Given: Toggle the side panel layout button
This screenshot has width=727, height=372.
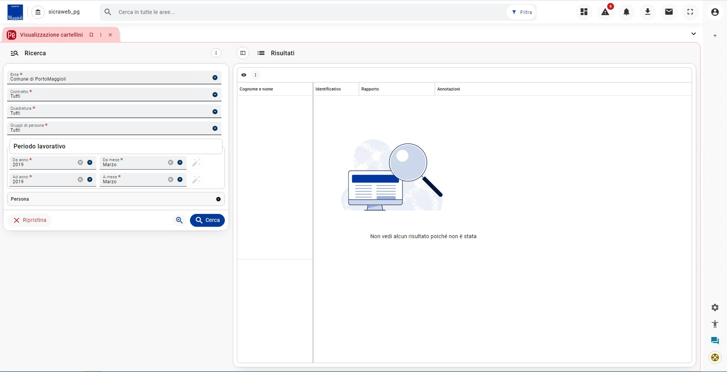Looking at the screenshot, I should [243, 53].
